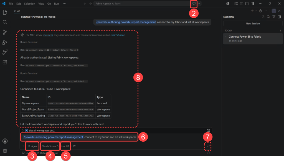Open chat settings gear icon
The width and height of the screenshot is (284, 161).
tap(260, 11)
